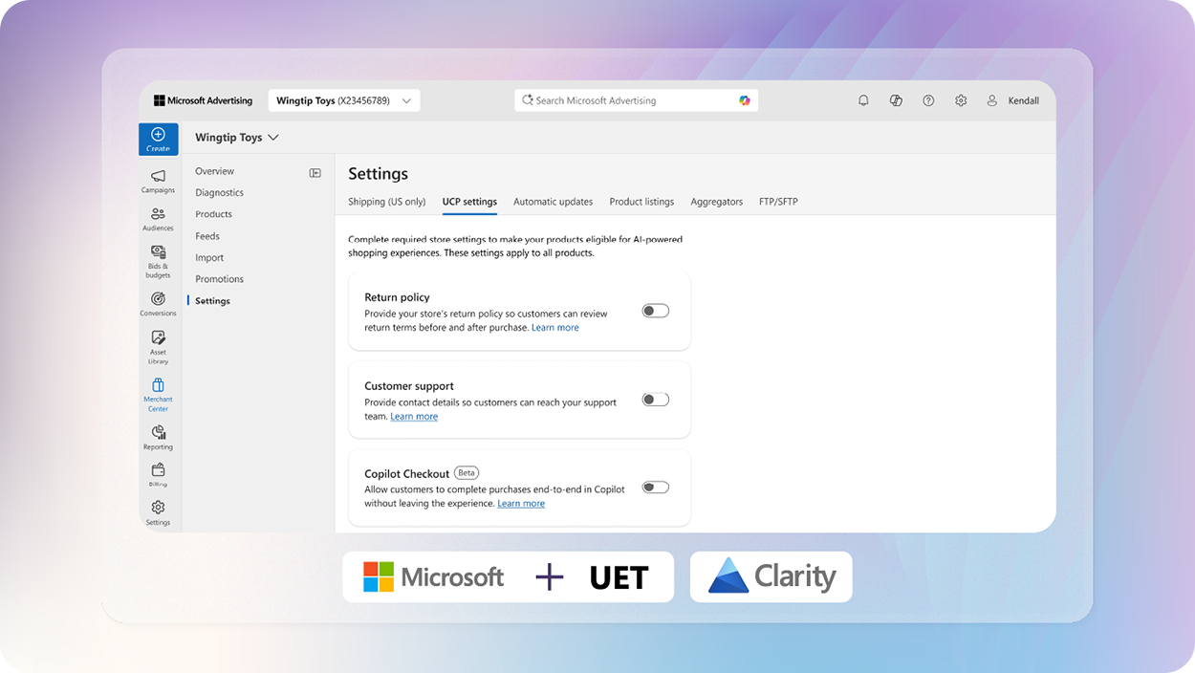Click the help question mark icon

(x=928, y=100)
